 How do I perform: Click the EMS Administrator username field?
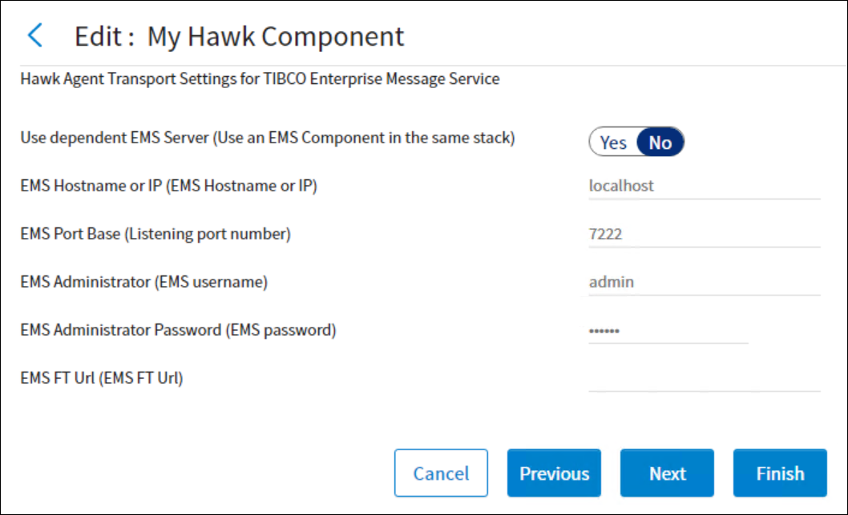(704, 282)
